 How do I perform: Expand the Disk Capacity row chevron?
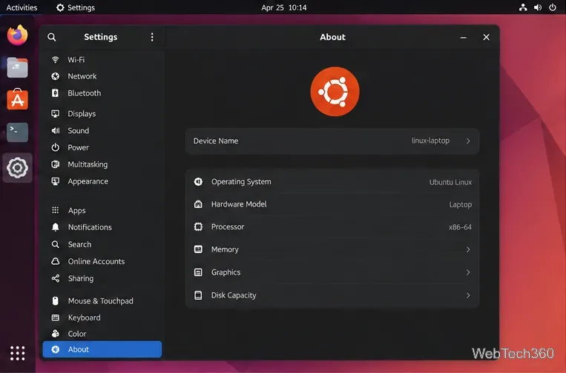pyautogui.click(x=468, y=295)
